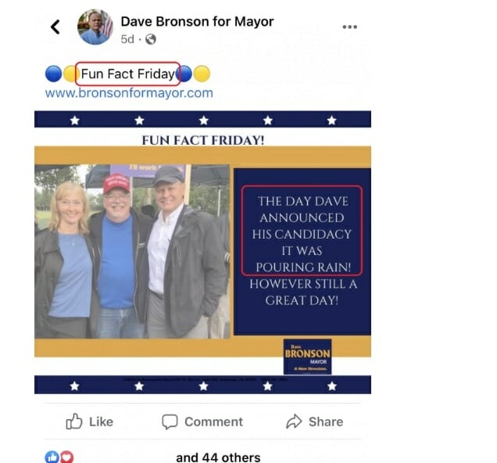Click the Like thumbs-up icon
Image resolution: width=497 pixels, height=463 pixels.
(74, 421)
